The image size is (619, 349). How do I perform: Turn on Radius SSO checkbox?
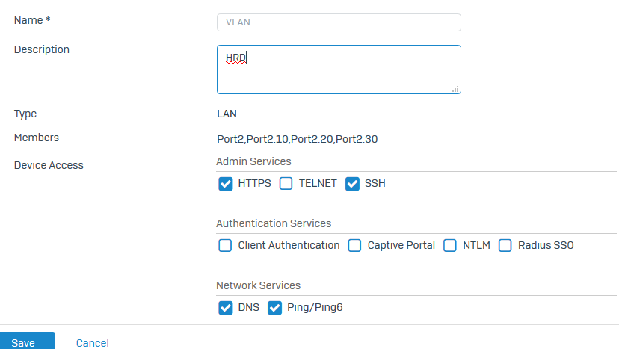505,245
